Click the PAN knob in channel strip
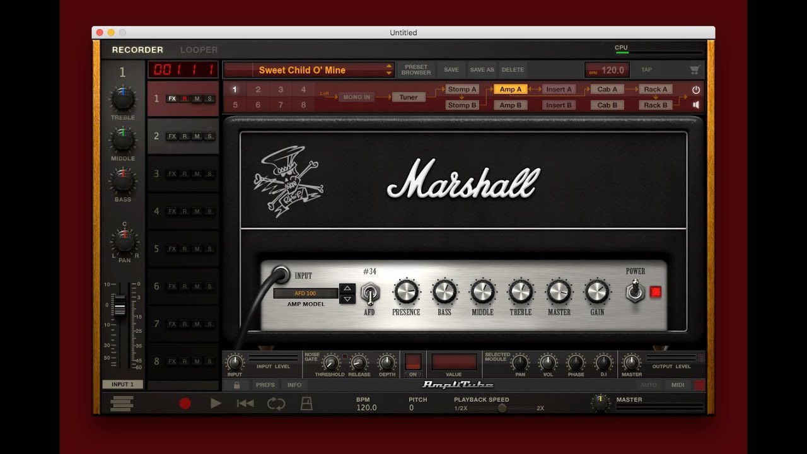 [124, 242]
